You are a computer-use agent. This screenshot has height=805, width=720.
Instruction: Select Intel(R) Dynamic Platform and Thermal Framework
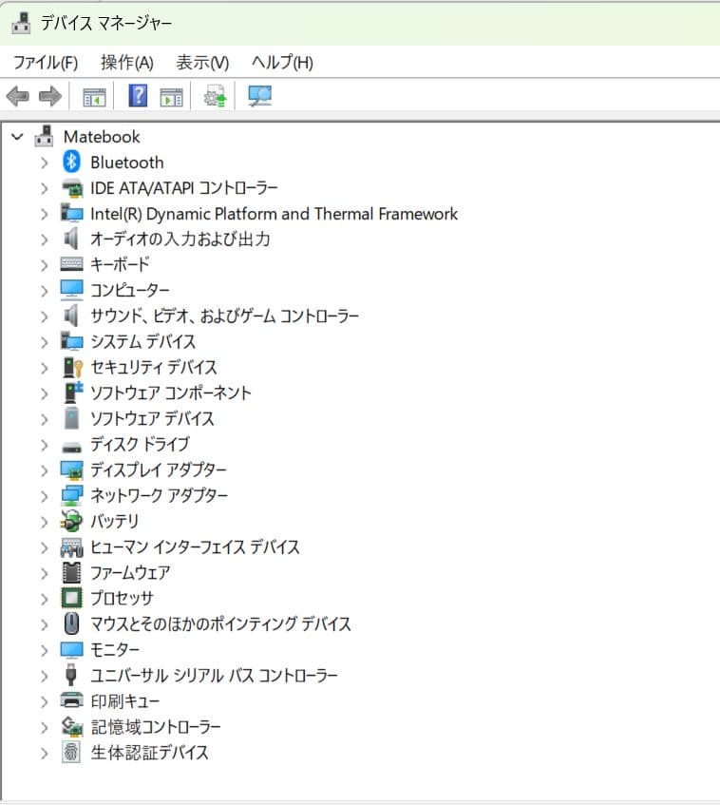coord(275,214)
